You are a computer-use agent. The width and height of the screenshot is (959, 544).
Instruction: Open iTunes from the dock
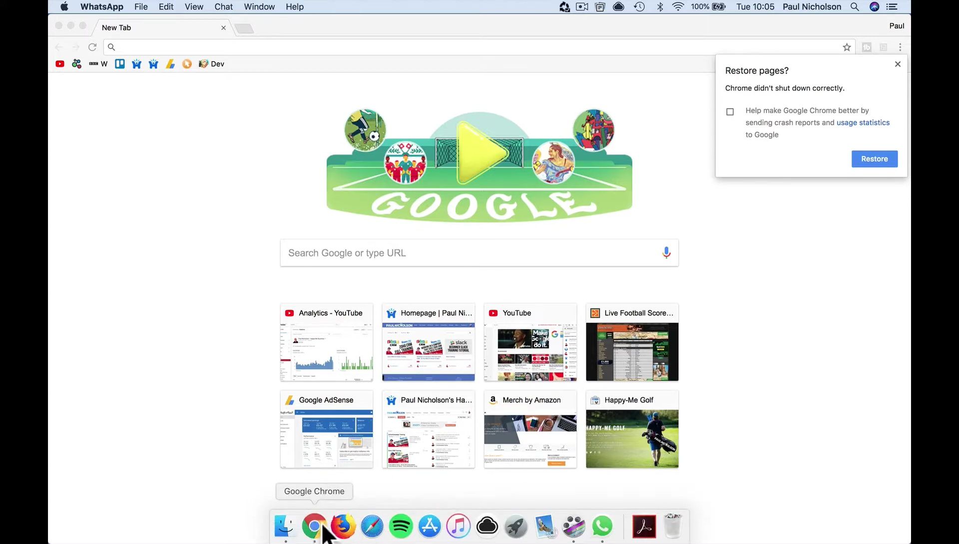pos(459,526)
